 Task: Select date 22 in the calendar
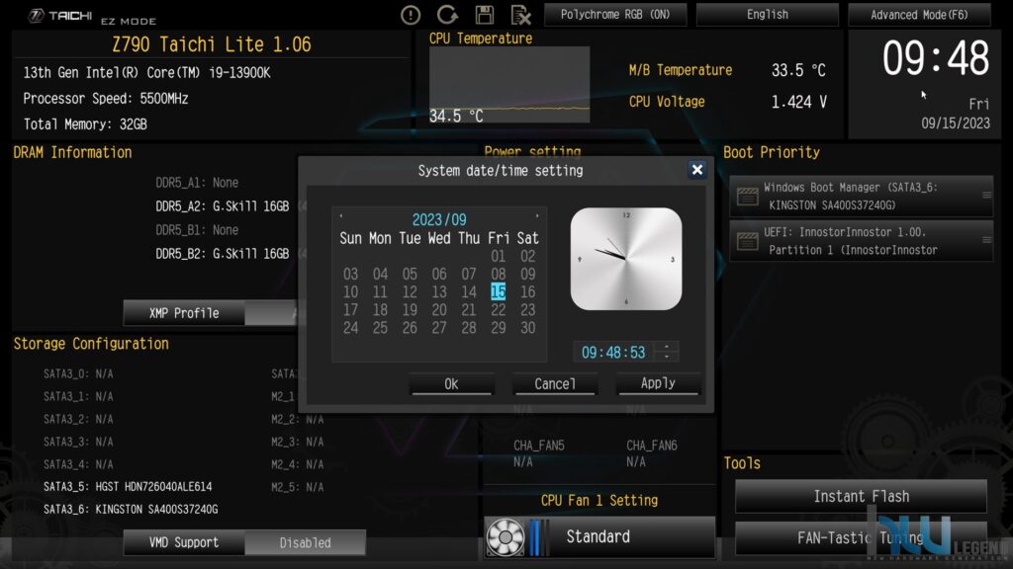coord(499,309)
